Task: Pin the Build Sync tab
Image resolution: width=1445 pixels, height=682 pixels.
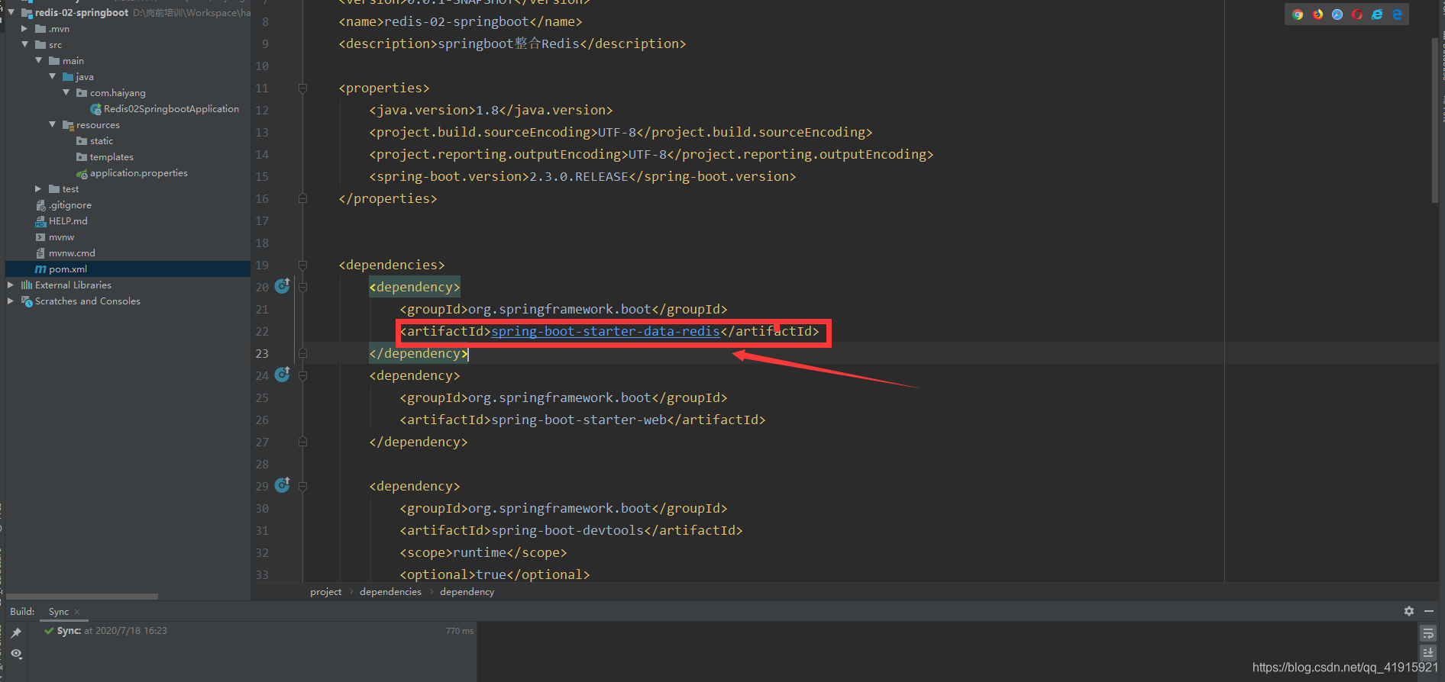Action: tap(16, 632)
